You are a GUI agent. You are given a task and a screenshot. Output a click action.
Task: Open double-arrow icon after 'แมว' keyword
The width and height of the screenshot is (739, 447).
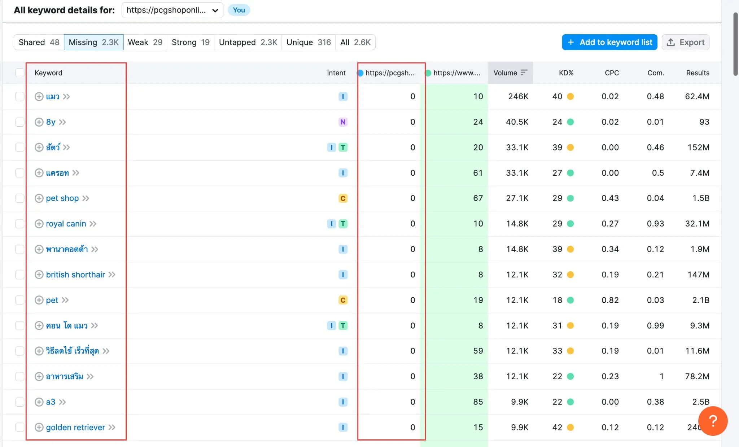pos(66,96)
